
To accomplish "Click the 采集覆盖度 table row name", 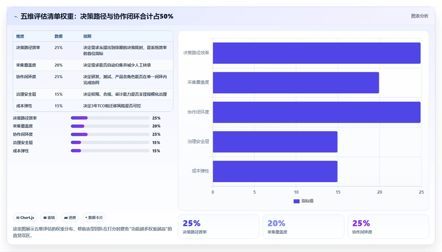I will pos(26,65).
